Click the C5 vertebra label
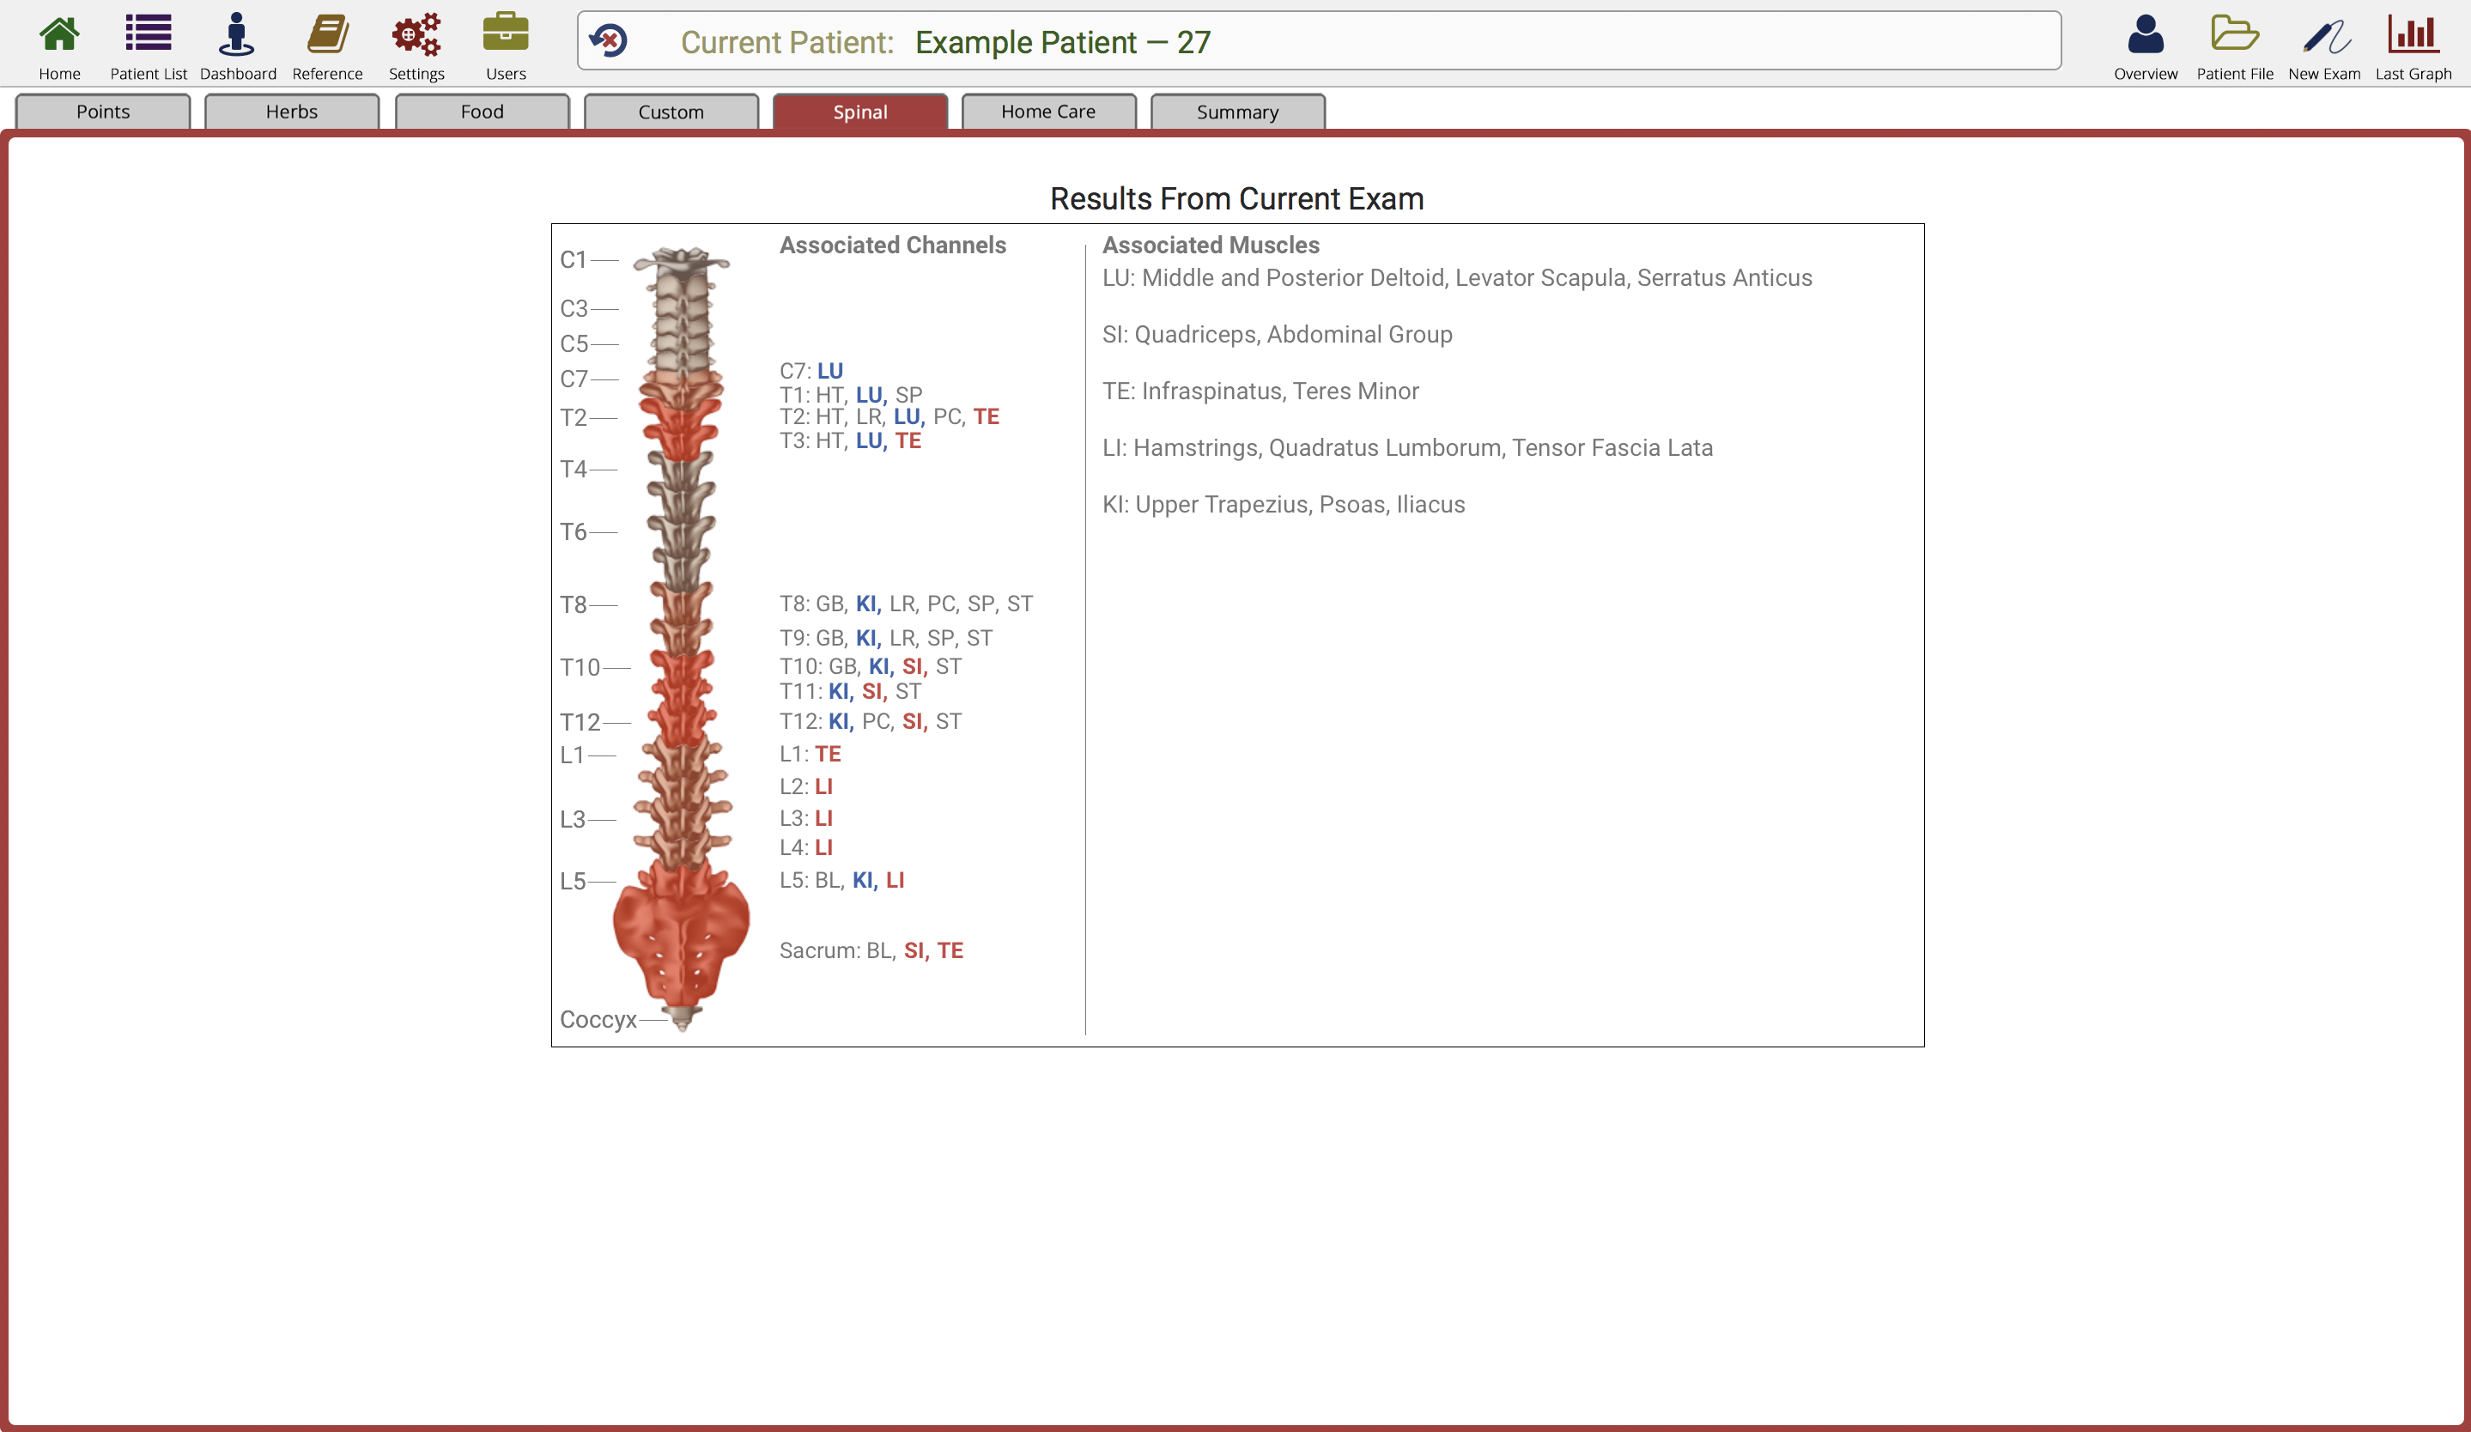This screenshot has width=2471, height=1432. pyautogui.click(x=574, y=344)
